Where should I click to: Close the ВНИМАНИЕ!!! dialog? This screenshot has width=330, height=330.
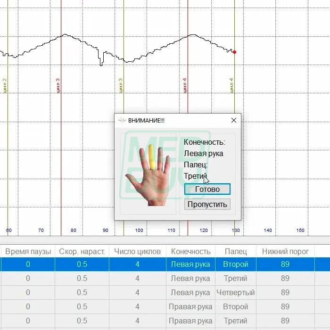click(234, 120)
